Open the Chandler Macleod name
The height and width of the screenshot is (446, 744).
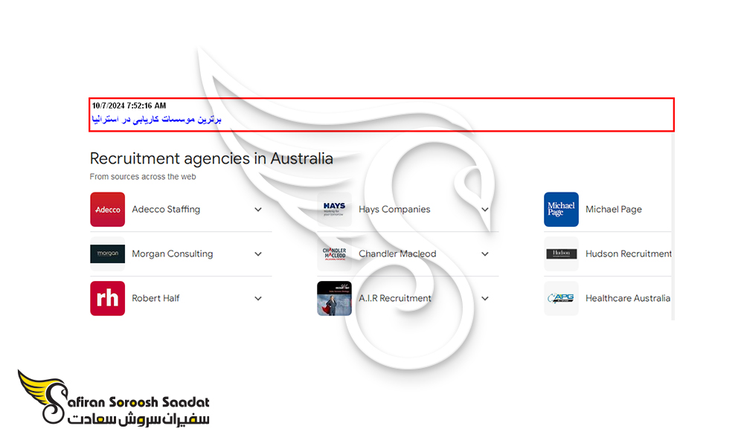(x=397, y=254)
